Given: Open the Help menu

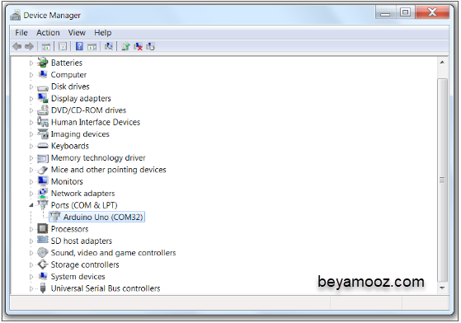Looking at the screenshot, I should (x=102, y=33).
